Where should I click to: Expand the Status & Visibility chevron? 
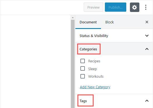click(147, 36)
